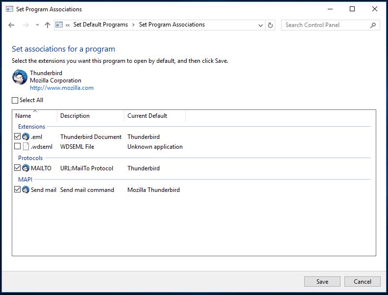This screenshot has width=388, height=295.
Task: Go up one level with up arrow
Action: click(x=47, y=25)
